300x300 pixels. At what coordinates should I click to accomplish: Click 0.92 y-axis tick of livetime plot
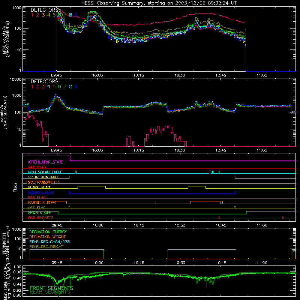(17, 290)
